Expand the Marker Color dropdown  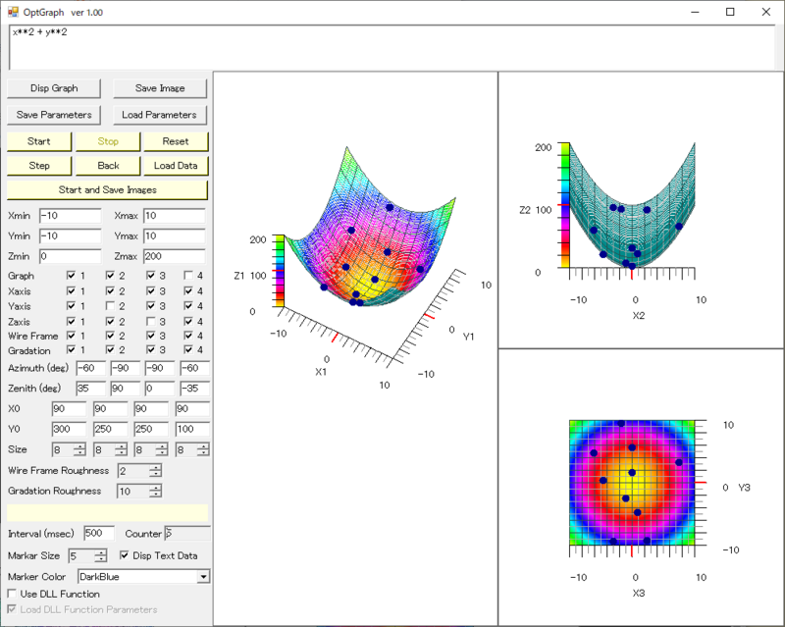tap(203, 577)
